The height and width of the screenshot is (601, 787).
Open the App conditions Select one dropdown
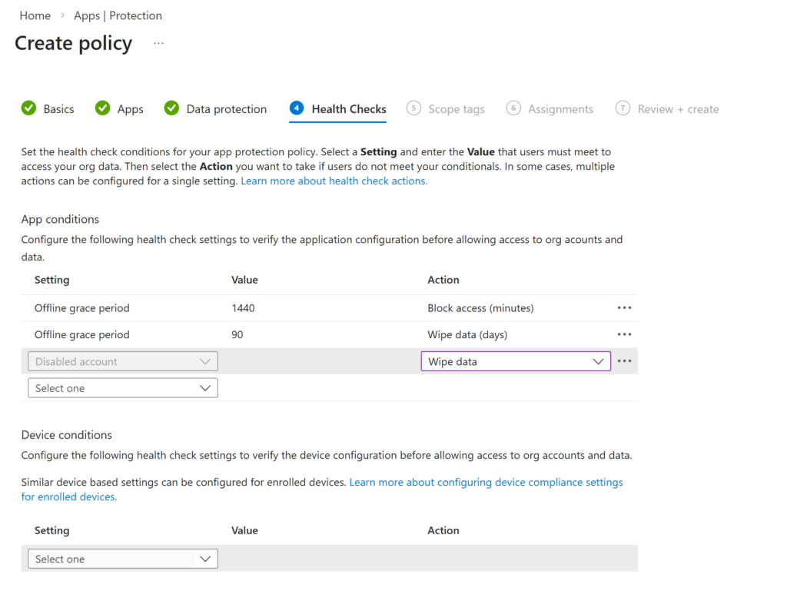pos(123,388)
